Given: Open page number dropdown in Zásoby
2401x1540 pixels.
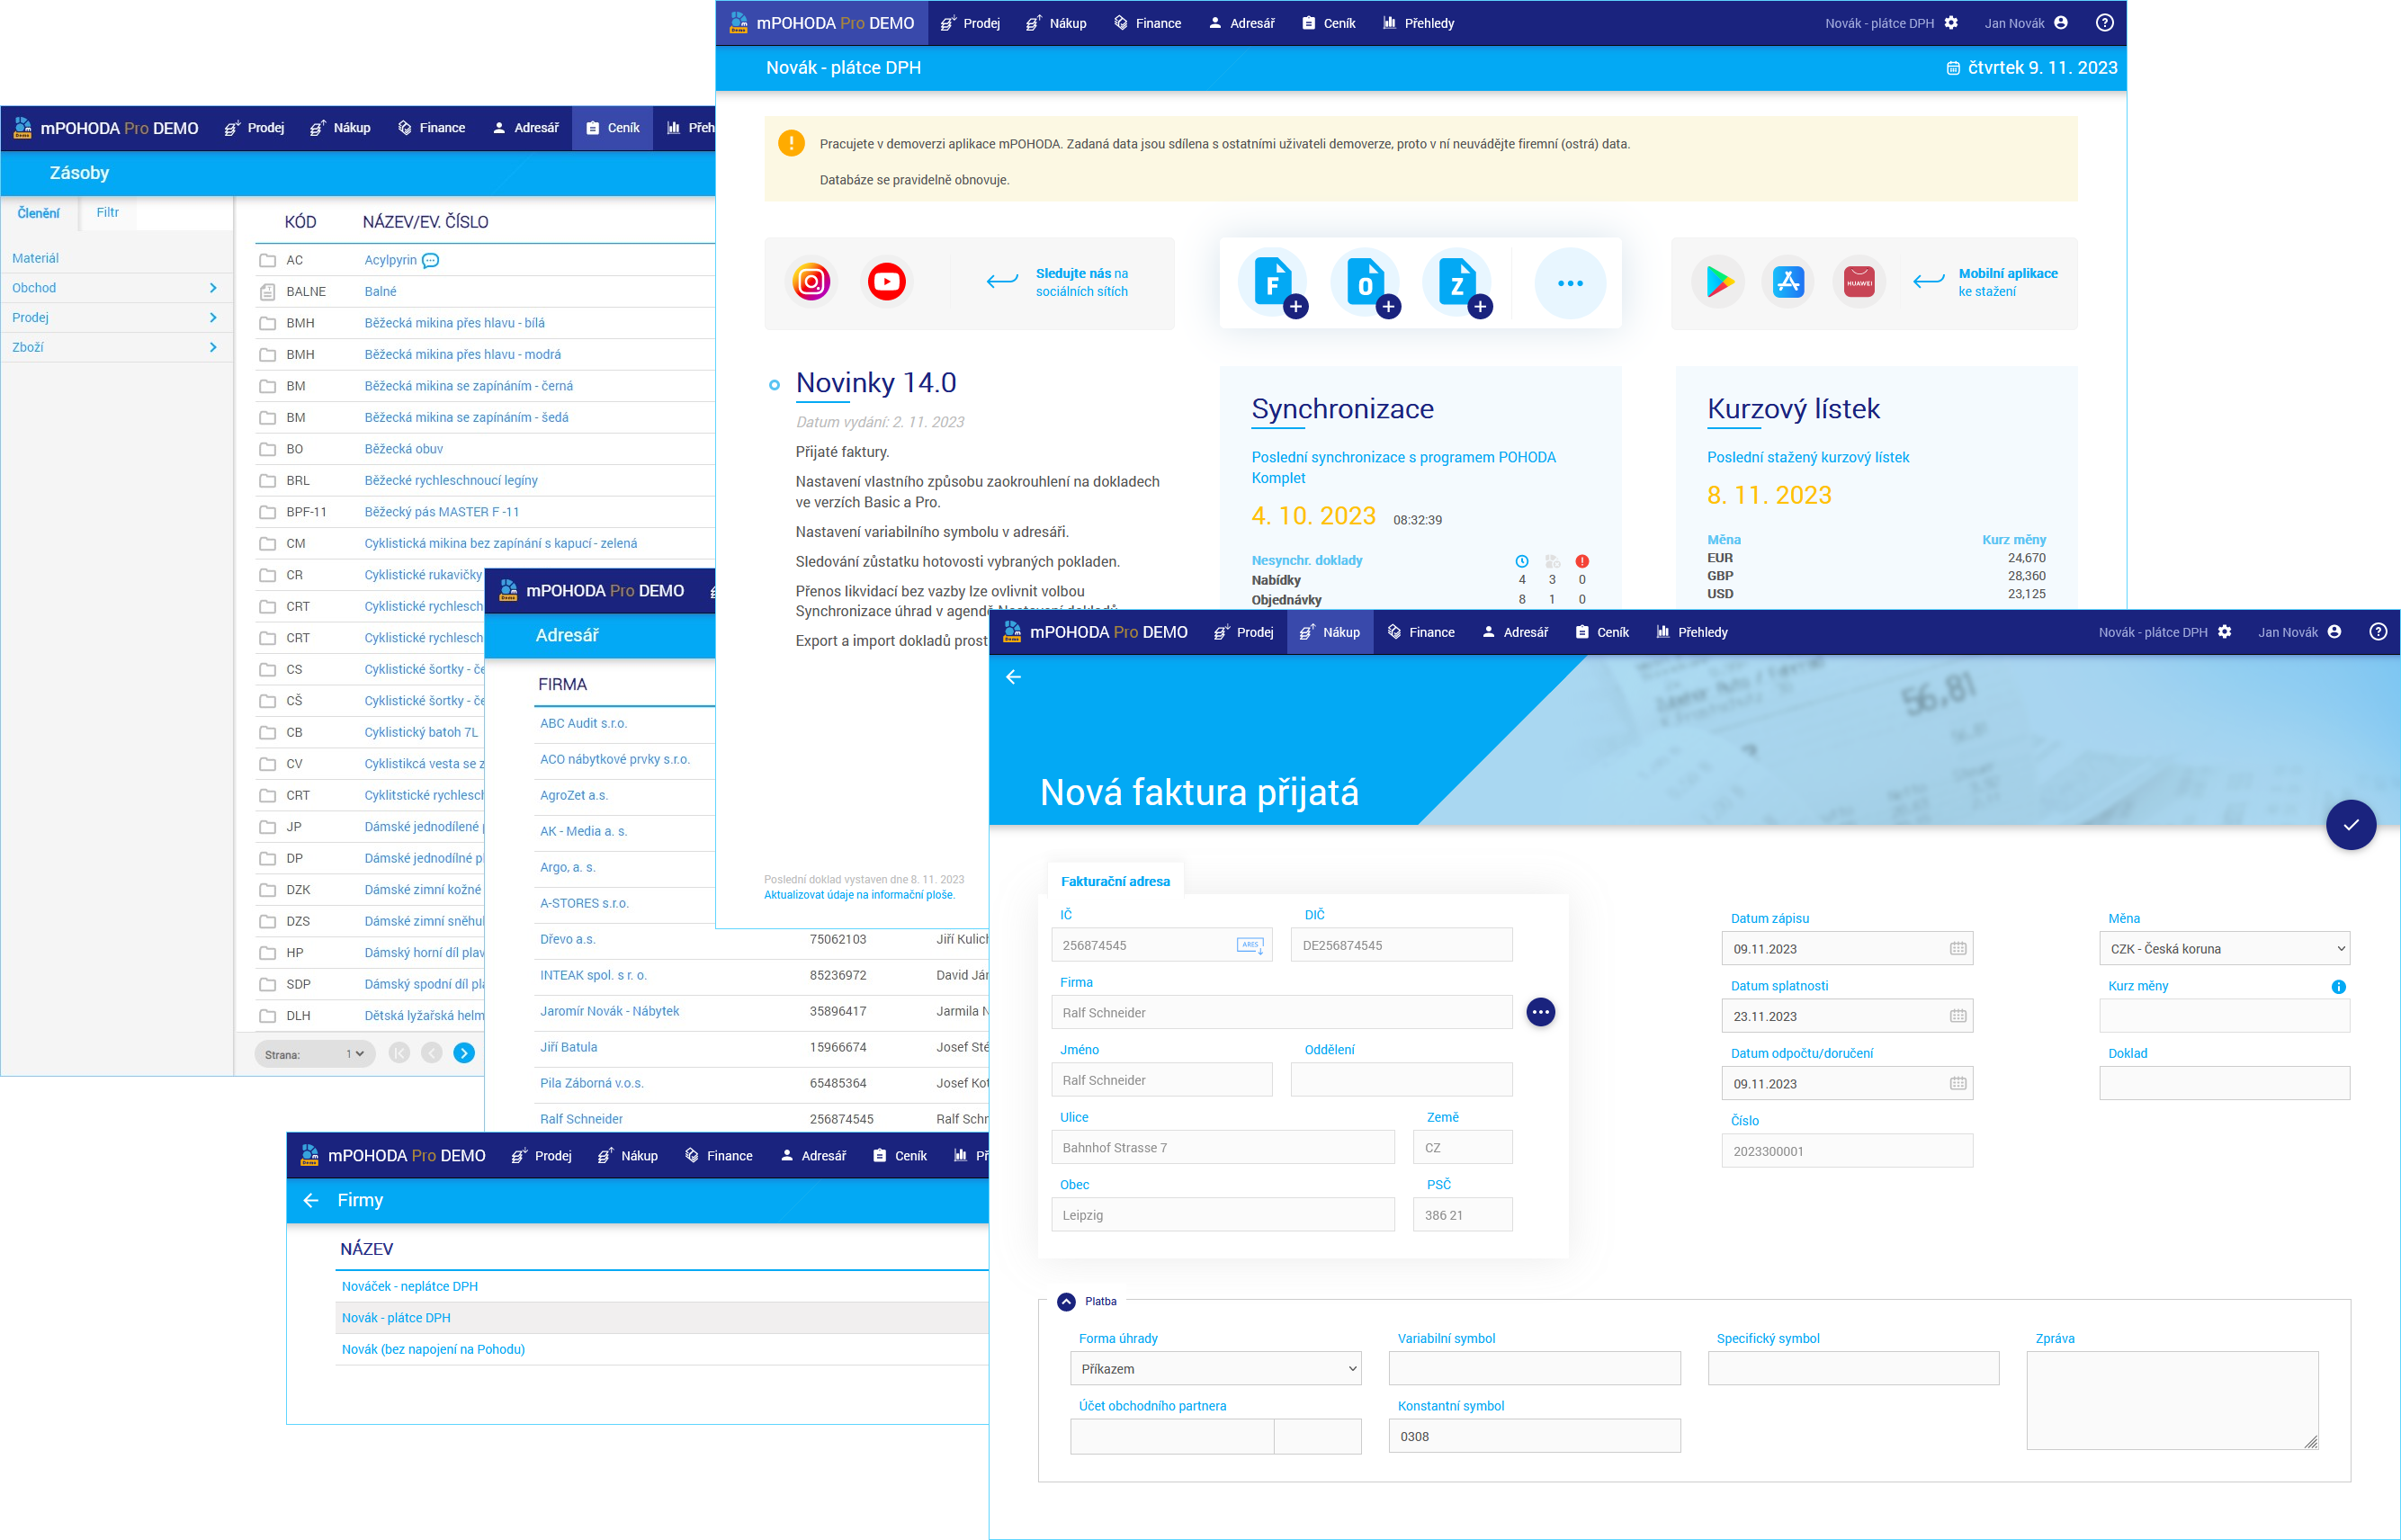Looking at the screenshot, I should 354,1054.
